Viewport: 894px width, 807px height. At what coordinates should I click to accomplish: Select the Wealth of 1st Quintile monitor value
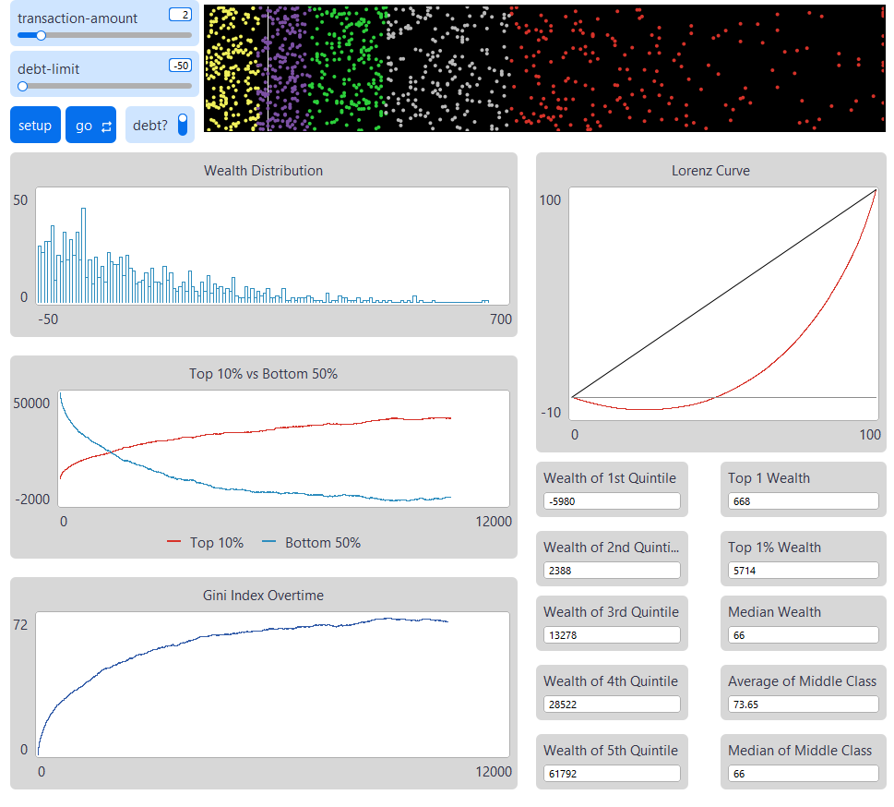click(611, 500)
